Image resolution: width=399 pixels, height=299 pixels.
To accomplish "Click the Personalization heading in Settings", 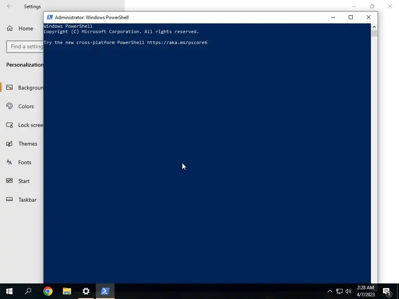I will pyautogui.click(x=25, y=65).
